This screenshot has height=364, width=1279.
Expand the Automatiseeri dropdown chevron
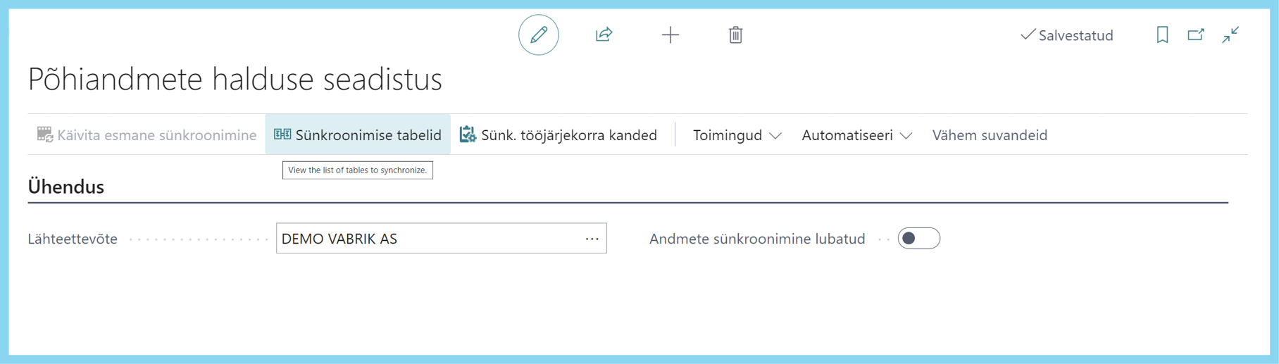pyautogui.click(x=906, y=135)
